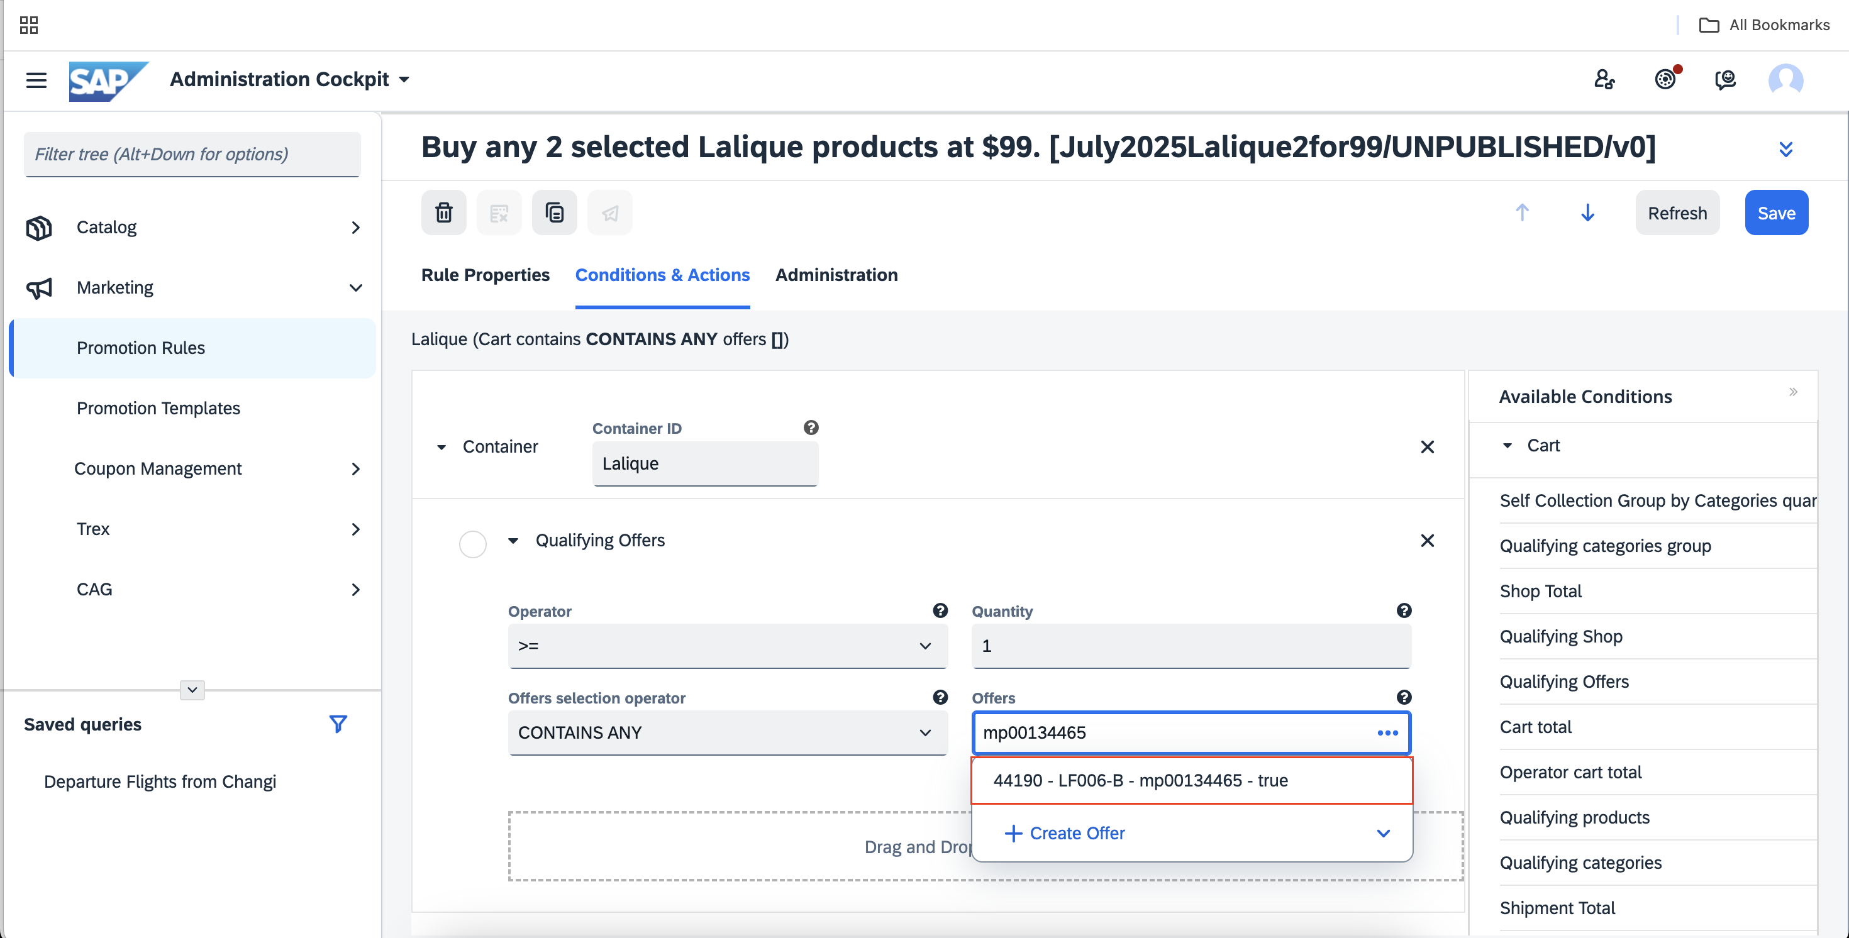
Task: Collapse the Qualifying Offers section triangle
Action: click(x=513, y=541)
